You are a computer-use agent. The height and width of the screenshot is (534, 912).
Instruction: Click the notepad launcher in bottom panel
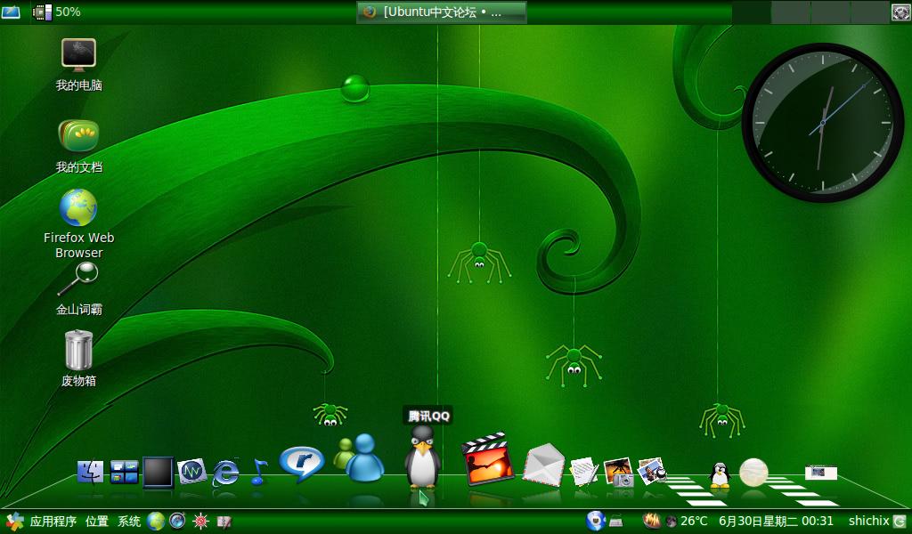tap(224, 522)
